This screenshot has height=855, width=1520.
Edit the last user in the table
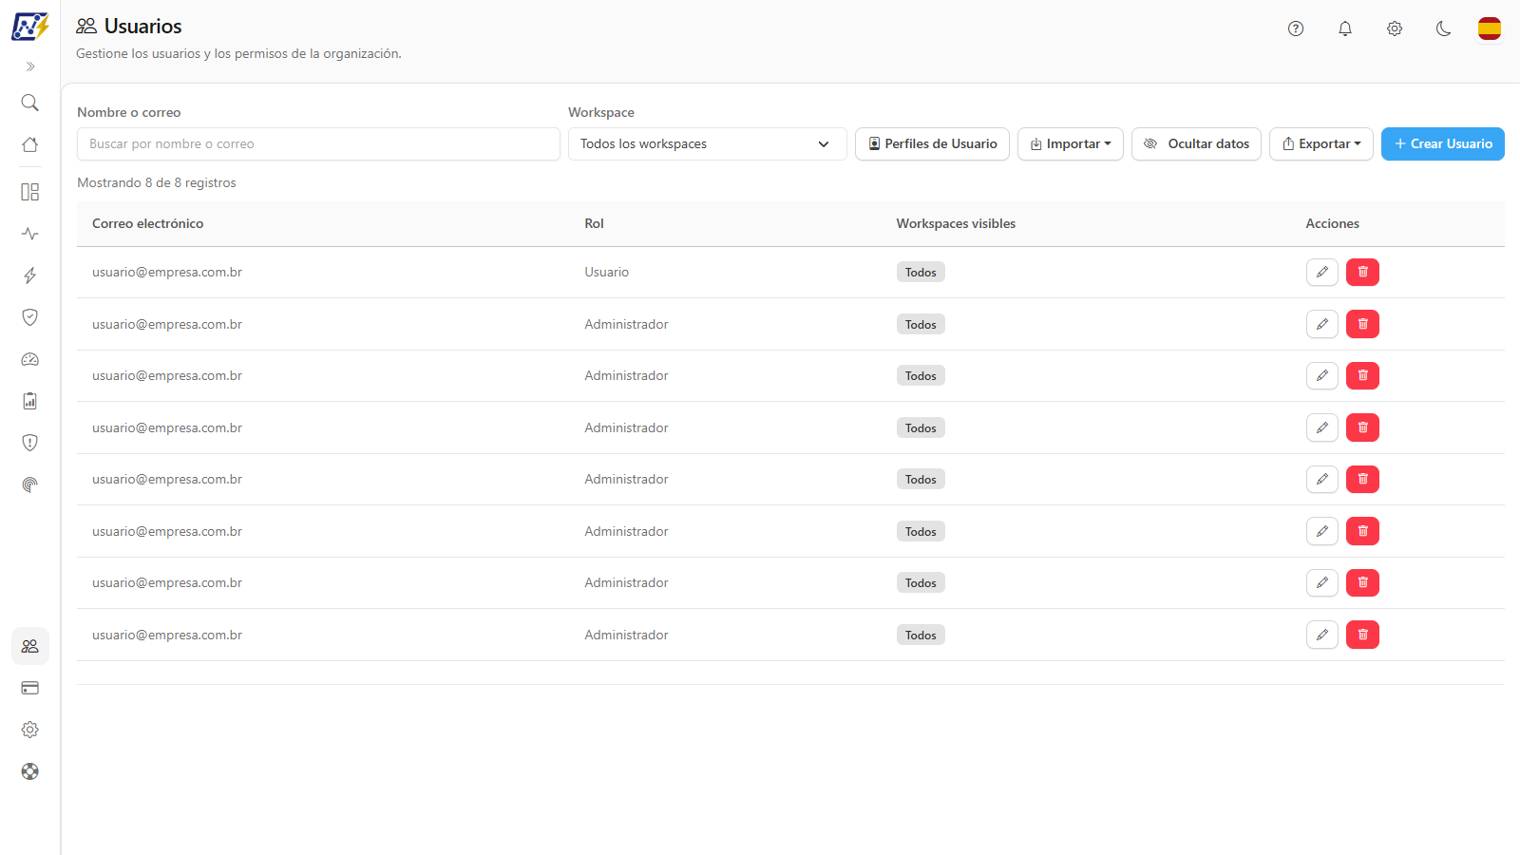pyautogui.click(x=1322, y=635)
